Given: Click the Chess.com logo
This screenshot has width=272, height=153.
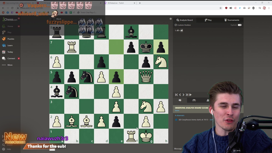Looking at the screenshot, I should [10, 20].
